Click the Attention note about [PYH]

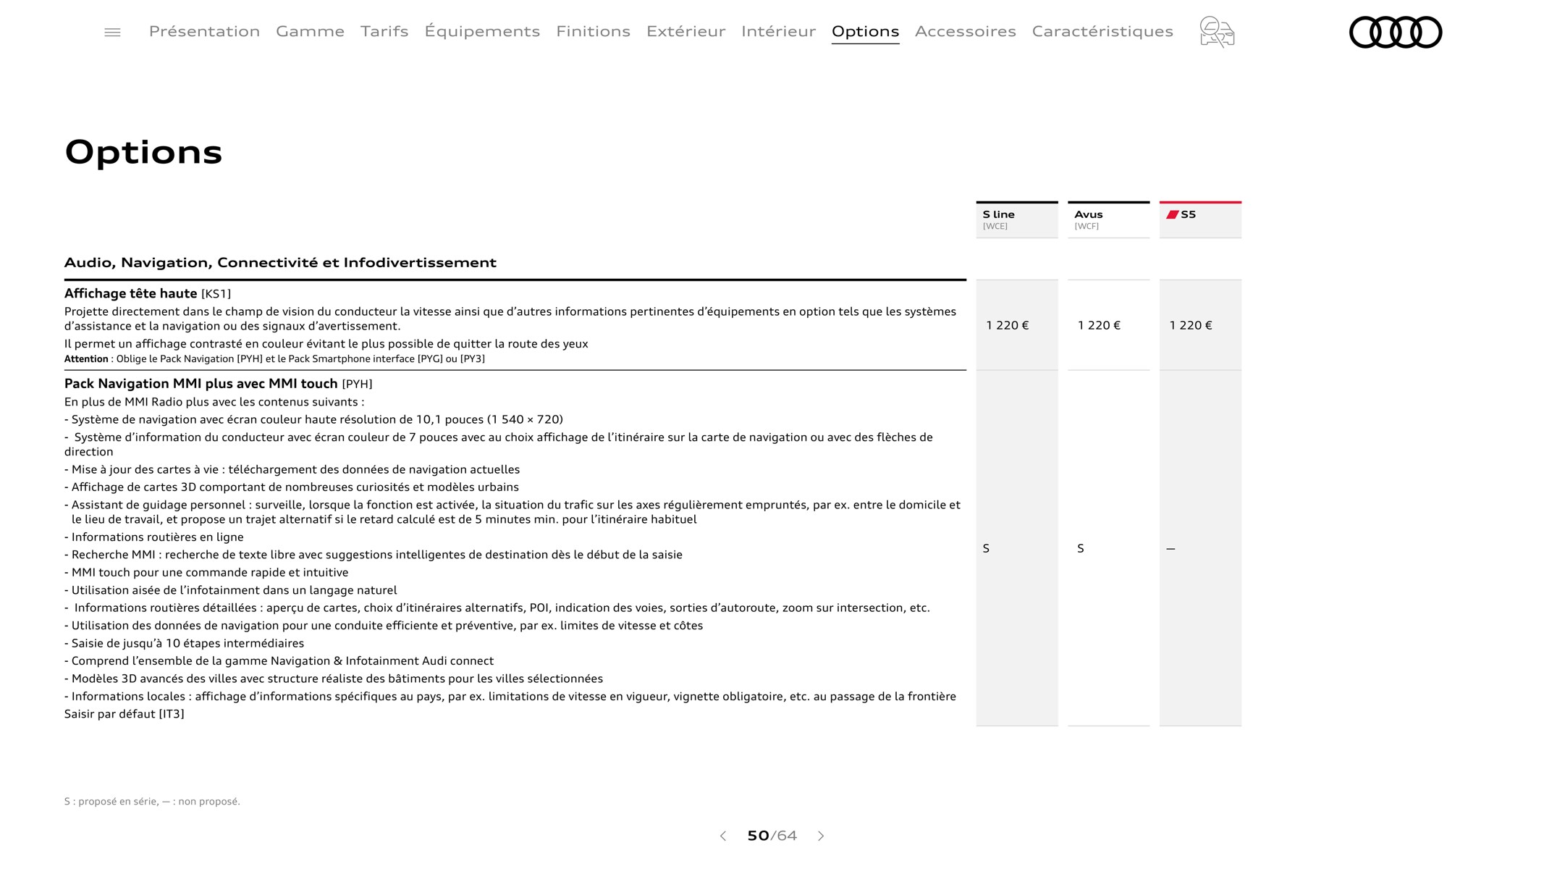[274, 358]
